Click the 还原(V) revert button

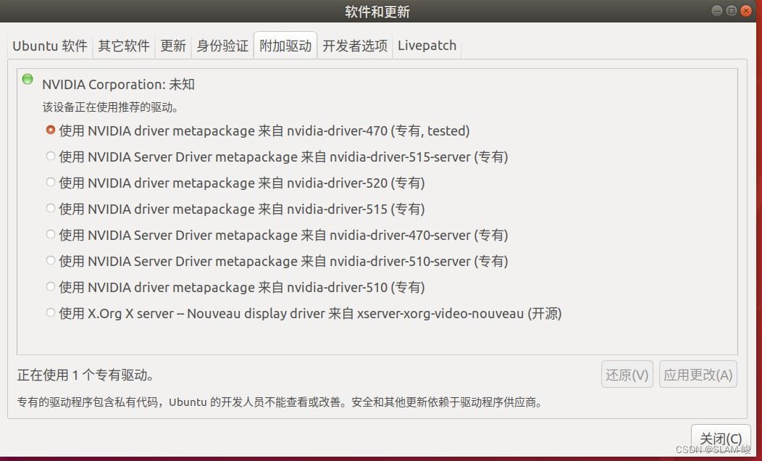pyautogui.click(x=627, y=375)
